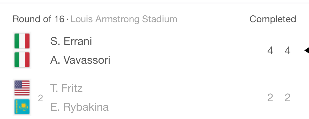
Task: Select Errani/Vavassori second set score 4
Action: (288, 51)
